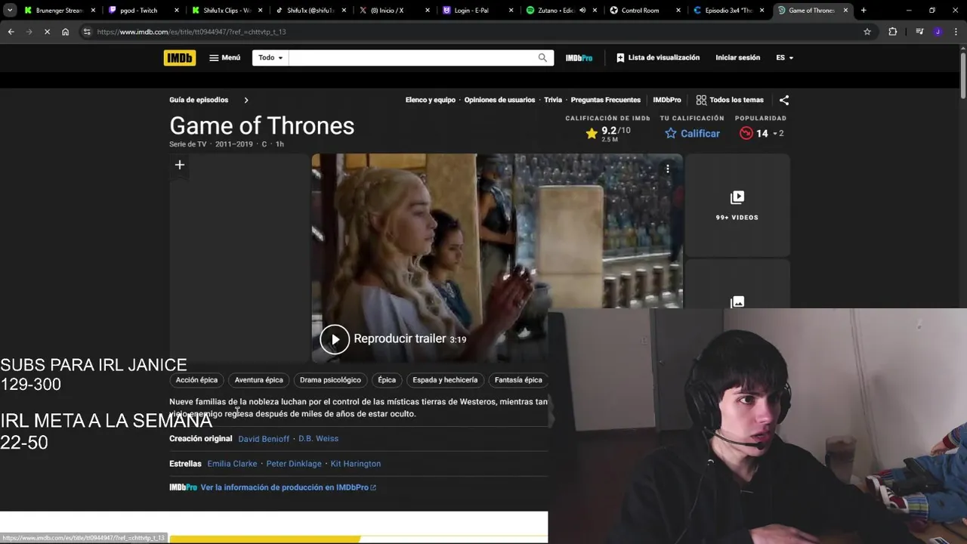Open Kit Harington's page
The height and width of the screenshot is (544, 967).
click(356, 464)
